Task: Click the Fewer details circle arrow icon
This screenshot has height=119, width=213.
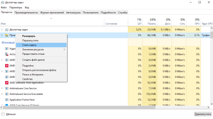Action: coord(3,114)
